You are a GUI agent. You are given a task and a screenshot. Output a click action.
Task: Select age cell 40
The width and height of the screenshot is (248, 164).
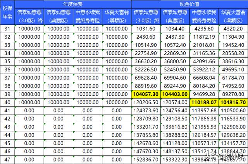(7, 102)
